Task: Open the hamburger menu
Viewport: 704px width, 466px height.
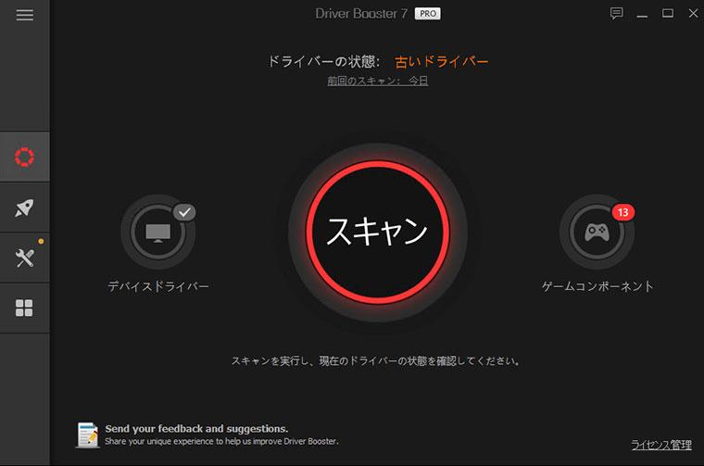Action: click(25, 15)
